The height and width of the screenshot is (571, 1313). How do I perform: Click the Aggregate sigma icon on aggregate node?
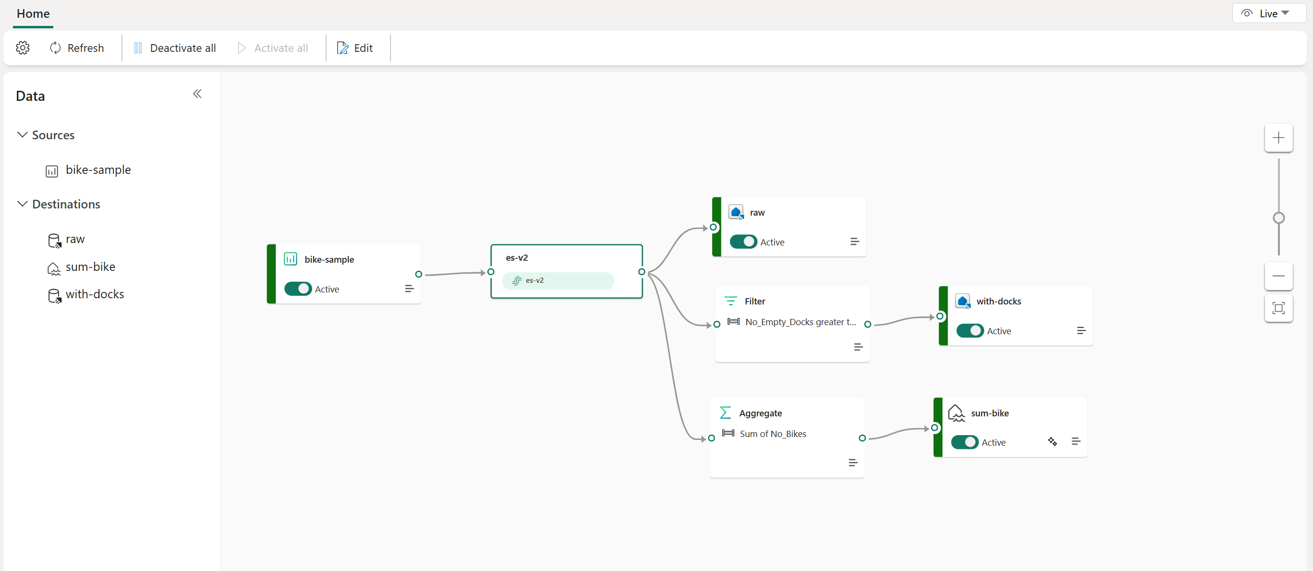[x=726, y=413]
